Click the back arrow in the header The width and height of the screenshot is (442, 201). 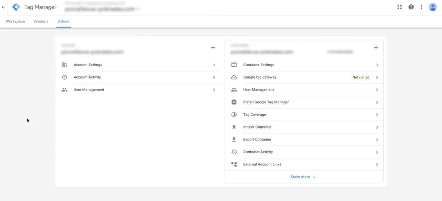pos(3,7)
